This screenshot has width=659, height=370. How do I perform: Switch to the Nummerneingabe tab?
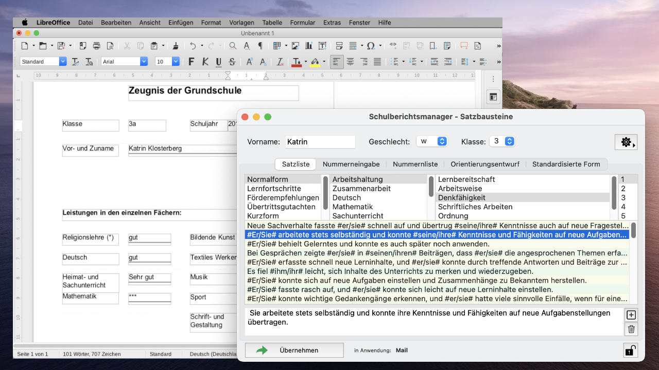pos(351,164)
